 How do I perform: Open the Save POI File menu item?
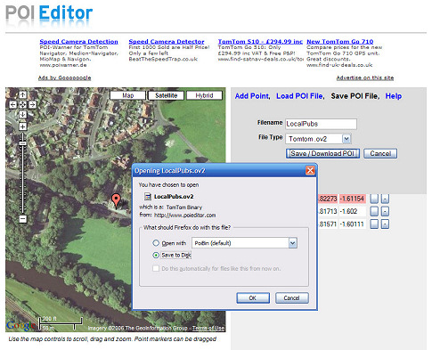(x=355, y=96)
